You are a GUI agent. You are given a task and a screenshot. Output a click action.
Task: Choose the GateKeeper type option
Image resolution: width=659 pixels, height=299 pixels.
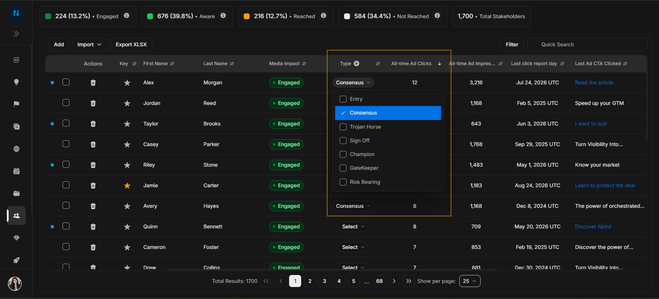coord(388,168)
